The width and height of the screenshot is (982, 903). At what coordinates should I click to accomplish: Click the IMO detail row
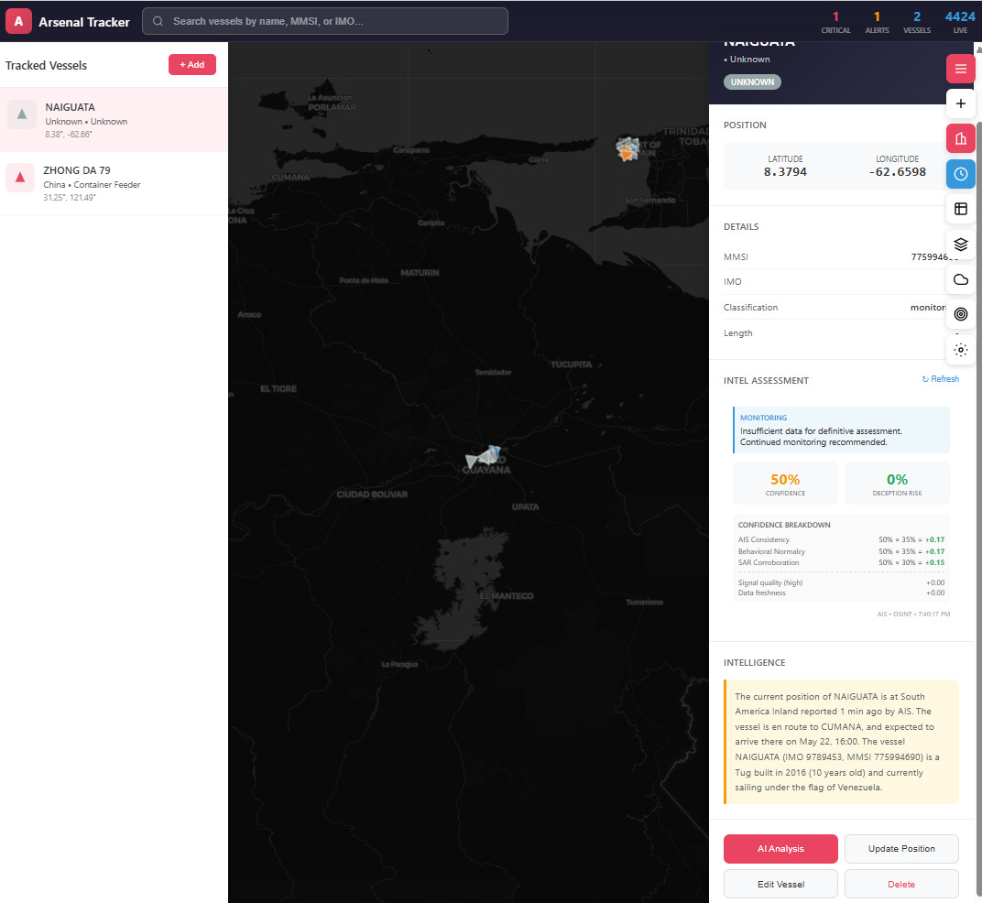[x=841, y=282]
